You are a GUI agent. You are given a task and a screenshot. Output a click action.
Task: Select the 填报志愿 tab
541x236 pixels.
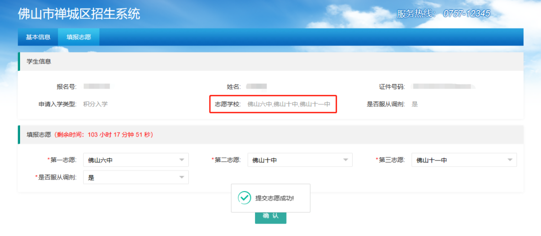coord(79,37)
